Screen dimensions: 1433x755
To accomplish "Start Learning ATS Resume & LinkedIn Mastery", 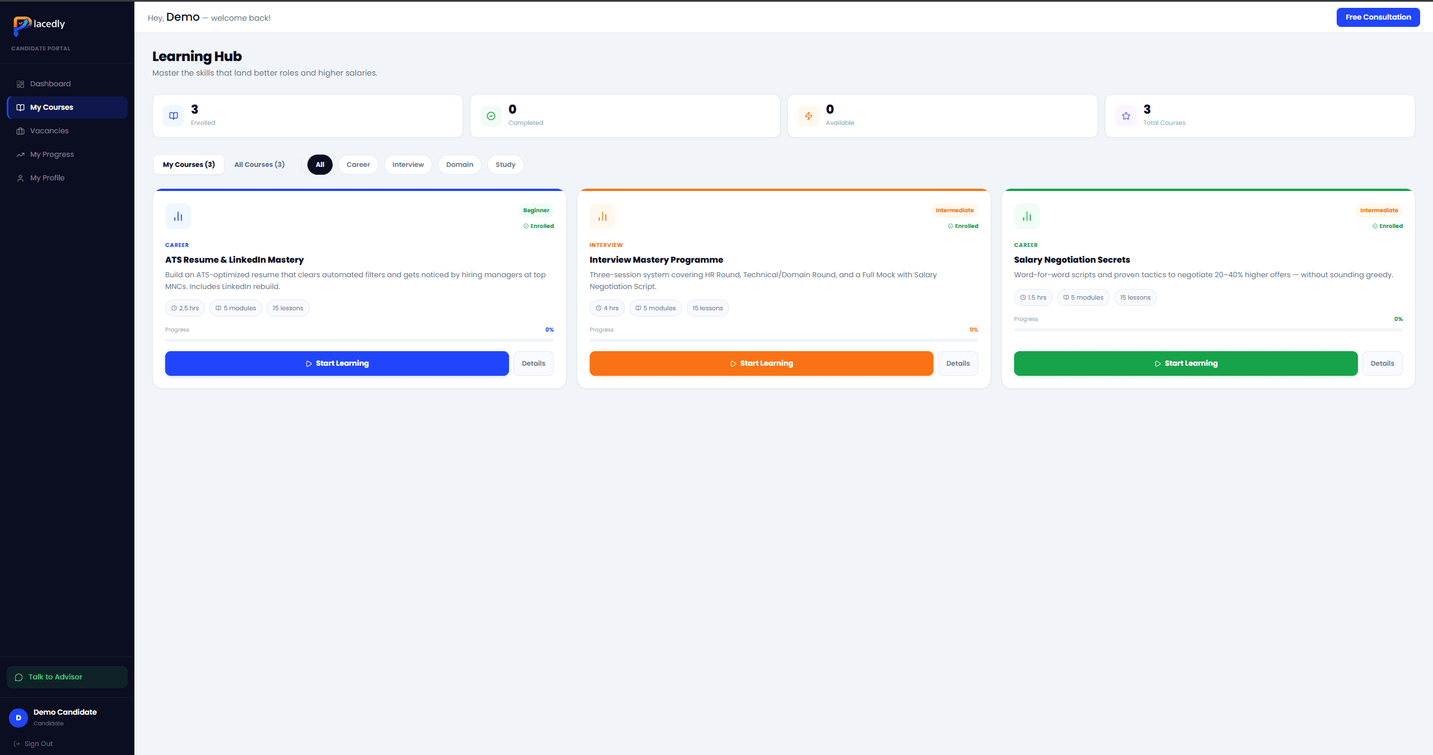I will pos(337,363).
